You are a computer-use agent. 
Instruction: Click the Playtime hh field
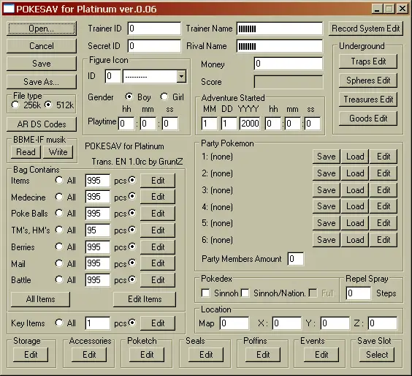point(126,124)
